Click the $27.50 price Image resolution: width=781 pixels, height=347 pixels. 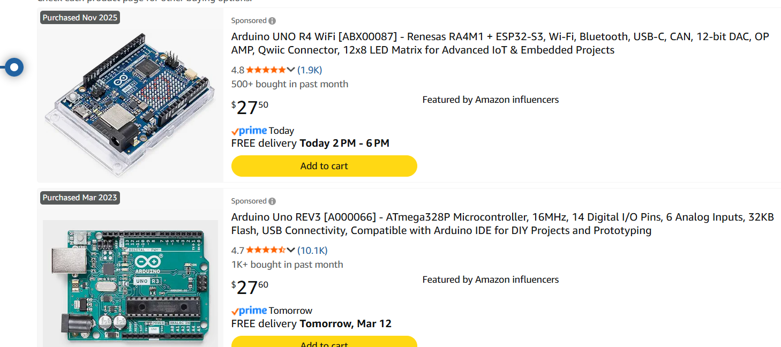click(x=250, y=107)
